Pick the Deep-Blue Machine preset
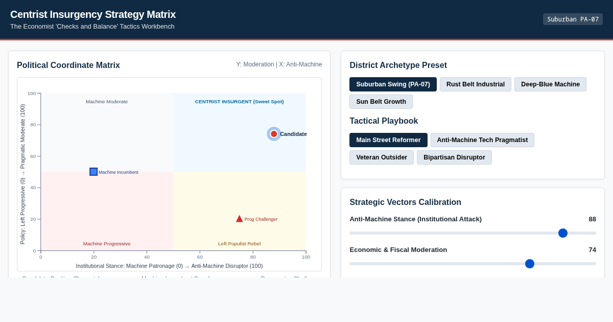 (550, 84)
